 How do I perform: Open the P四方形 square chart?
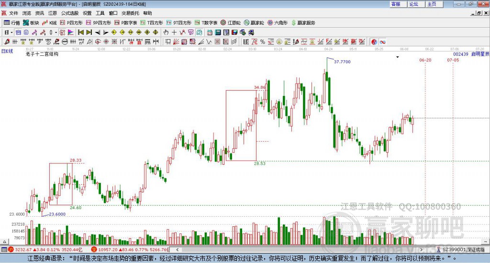(x=71, y=23)
